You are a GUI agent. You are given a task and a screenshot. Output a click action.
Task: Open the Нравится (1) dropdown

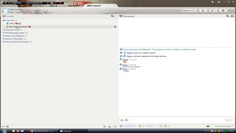click(x=189, y=11)
